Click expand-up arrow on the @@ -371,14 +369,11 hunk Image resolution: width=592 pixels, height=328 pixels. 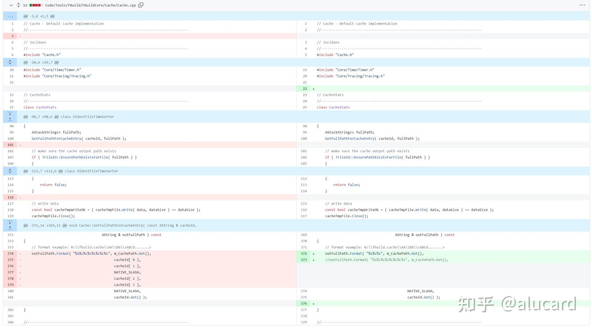pyautogui.click(x=10, y=228)
